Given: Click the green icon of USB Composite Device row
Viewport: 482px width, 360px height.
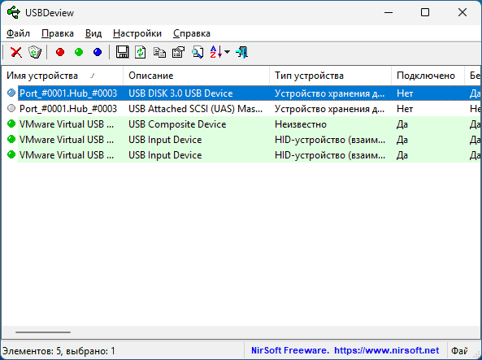Looking at the screenshot, I should coord(11,124).
